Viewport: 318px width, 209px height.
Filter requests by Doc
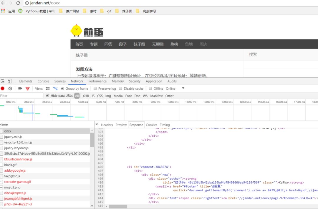[x=137, y=96]
